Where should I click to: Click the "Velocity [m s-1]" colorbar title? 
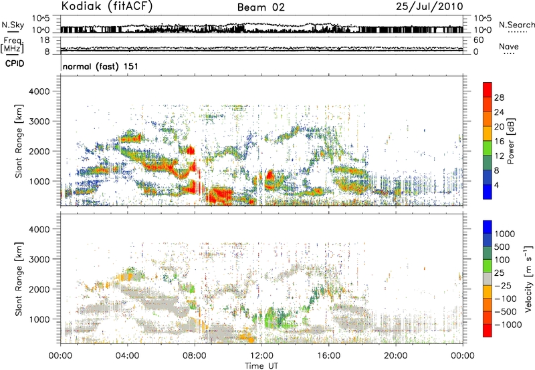point(528,279)
